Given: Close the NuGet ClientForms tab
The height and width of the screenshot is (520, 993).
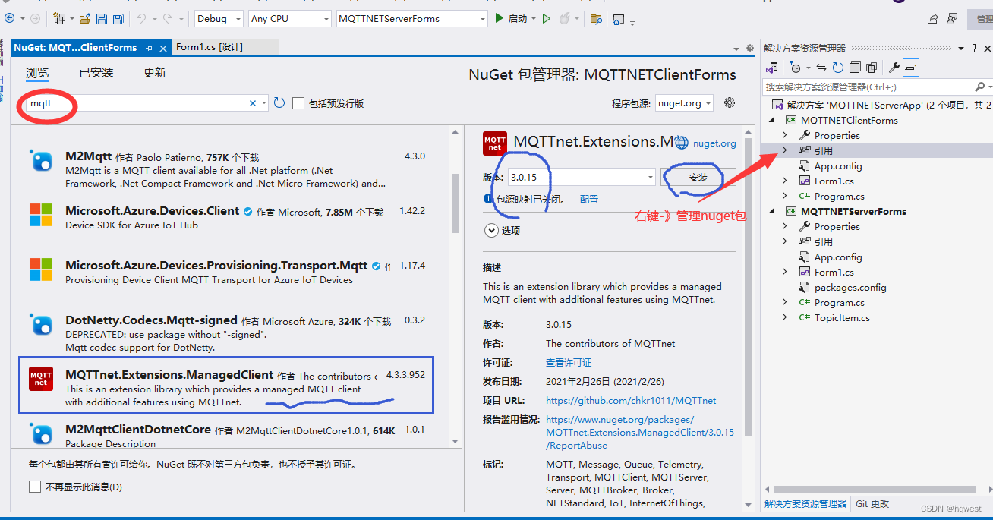Looking at the screenshot, I should click(x=163, y=48).
